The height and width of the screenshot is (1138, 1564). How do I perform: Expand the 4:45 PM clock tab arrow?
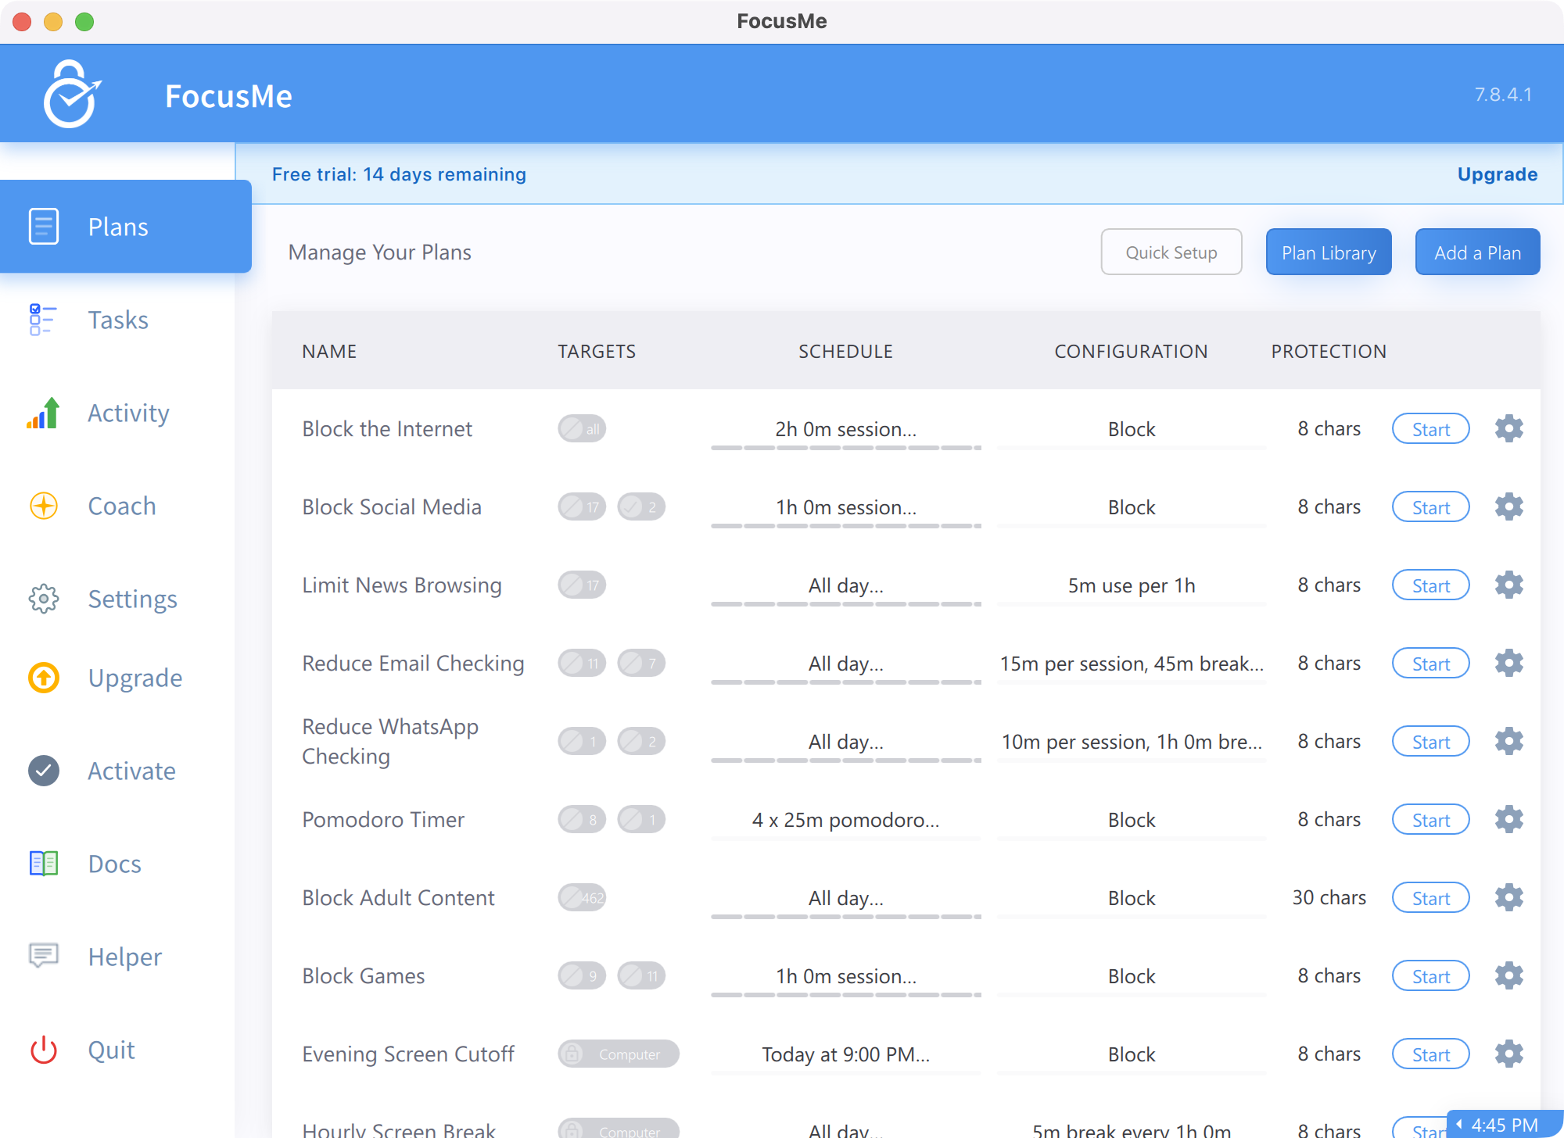pyautogui.click(x=1459, y=1124)
